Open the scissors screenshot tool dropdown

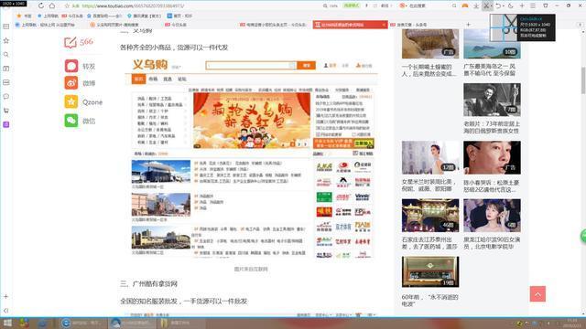point(491,6)
